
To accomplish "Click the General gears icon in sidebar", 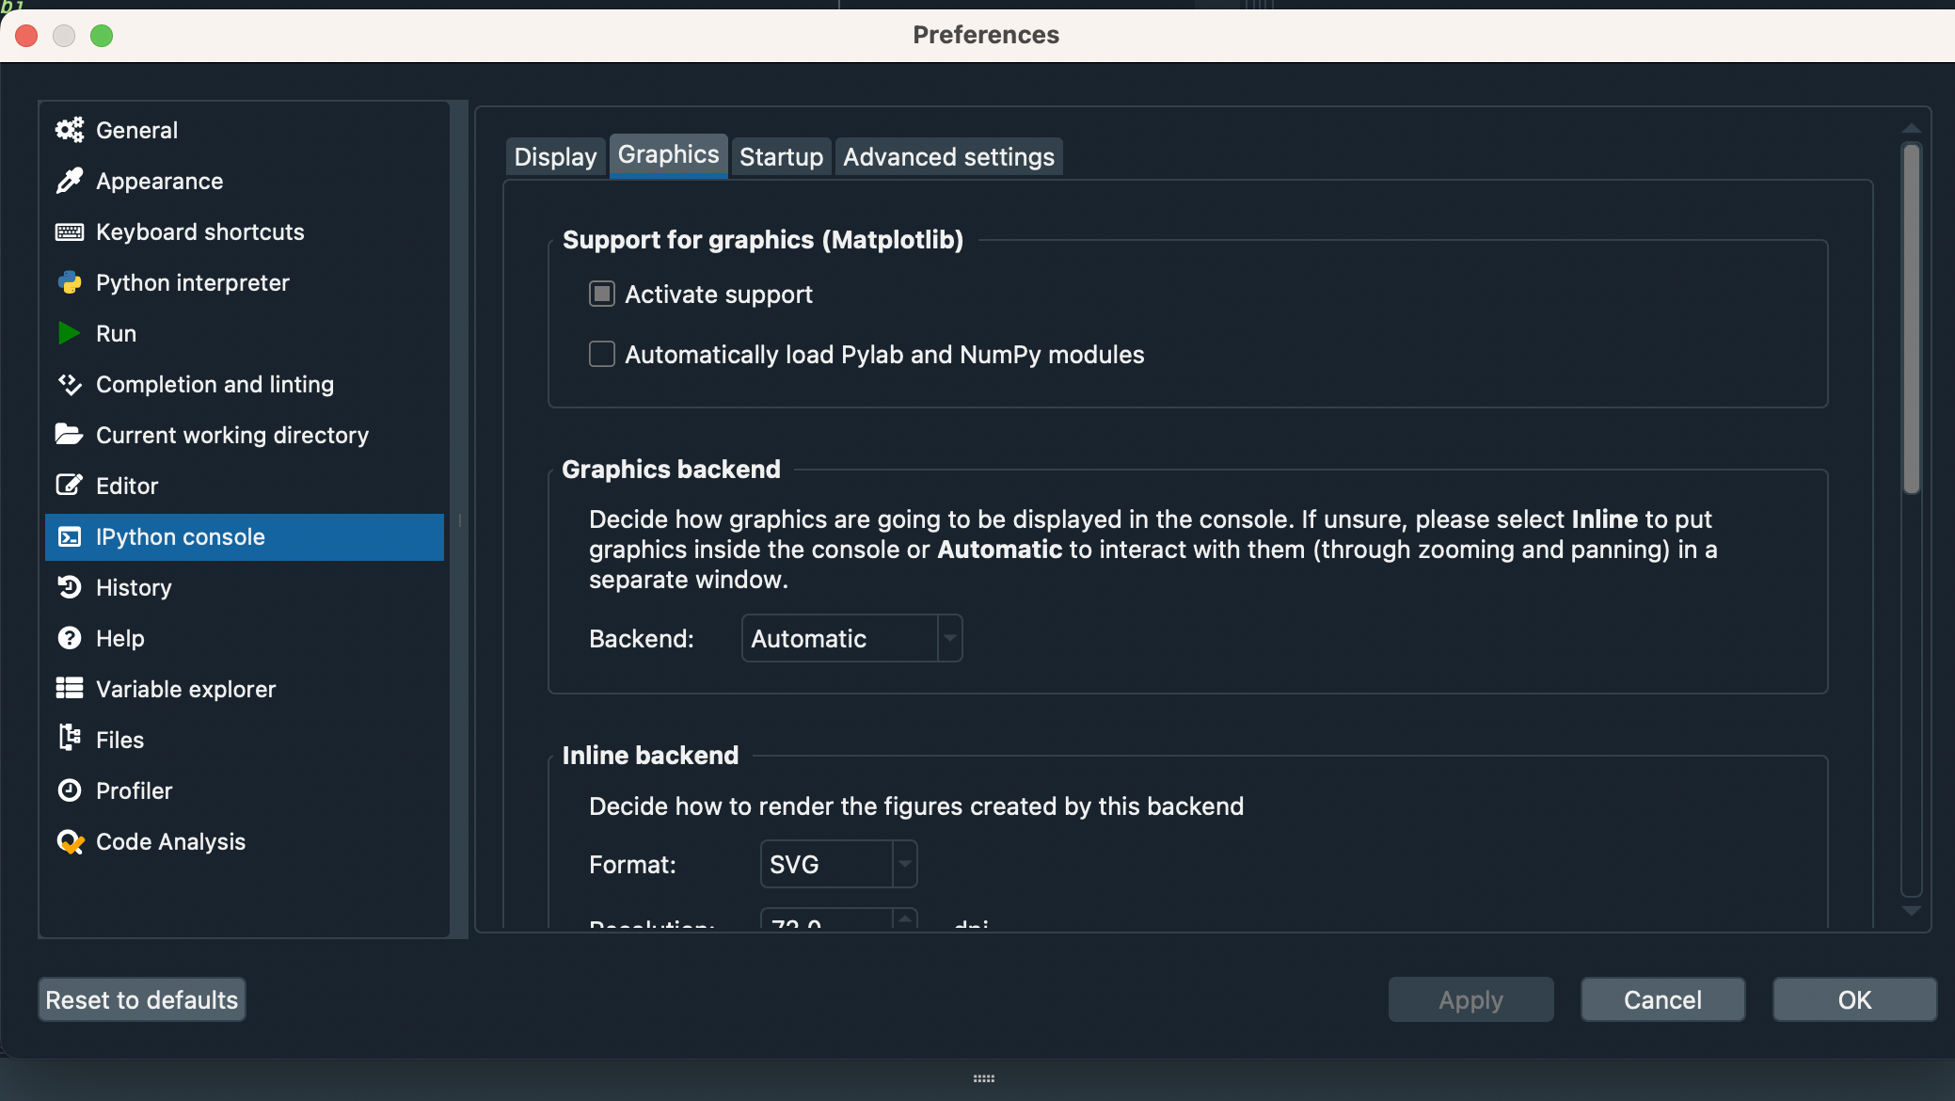I will (x=70, y=130).
